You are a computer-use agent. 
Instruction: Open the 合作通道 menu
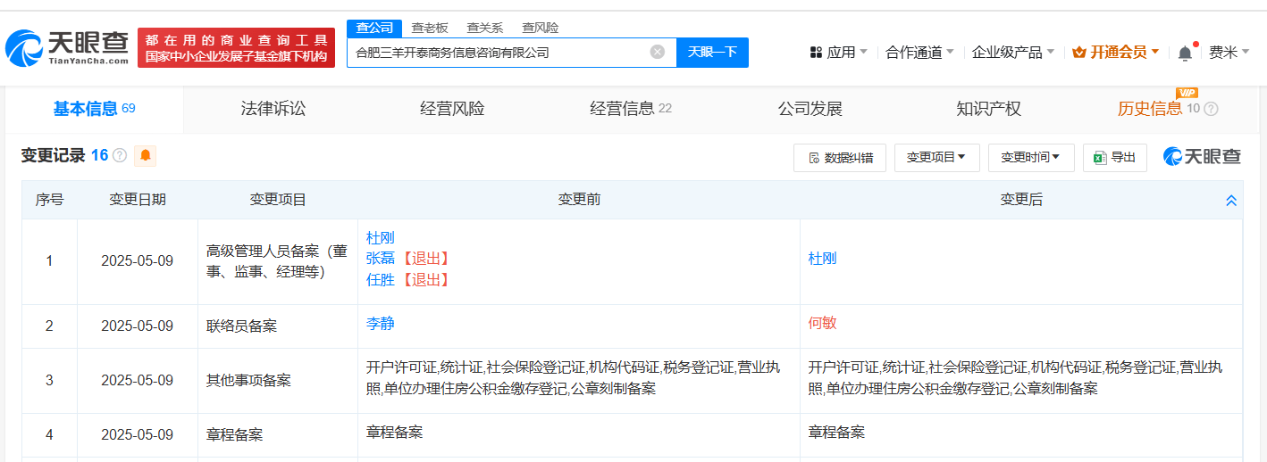(919, 53)
